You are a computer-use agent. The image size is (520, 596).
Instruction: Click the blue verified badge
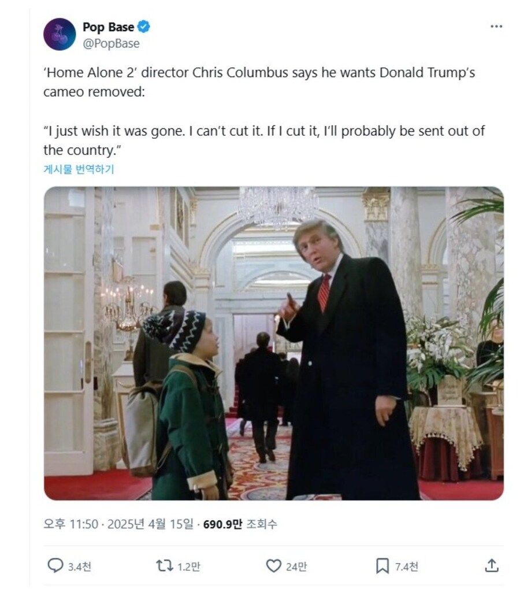click(144, 27)
